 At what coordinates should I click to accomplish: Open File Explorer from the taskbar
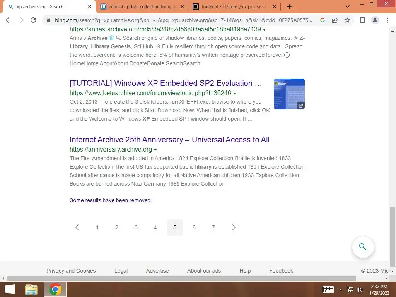click(31, 289)
